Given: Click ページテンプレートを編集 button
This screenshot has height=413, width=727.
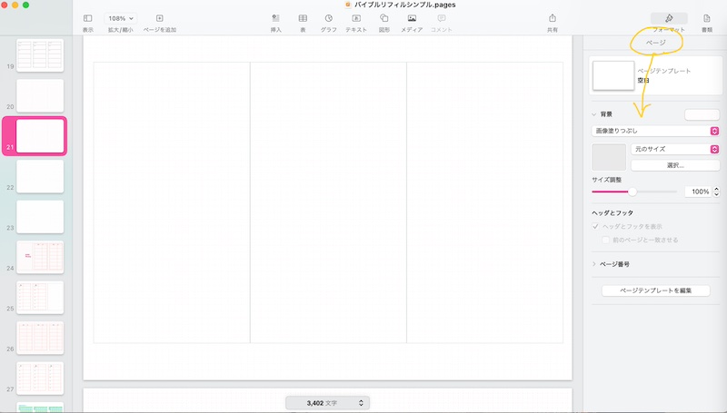Looking at the screenshot, I should 655,290.
